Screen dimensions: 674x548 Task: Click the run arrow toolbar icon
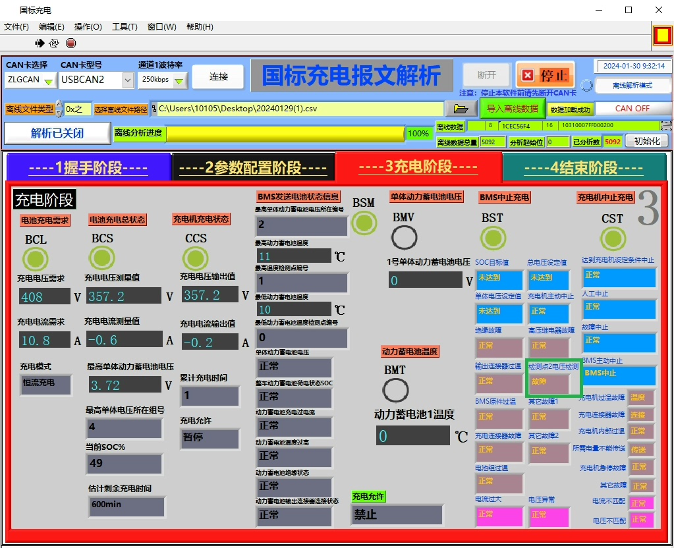click(x=40, y=43)
